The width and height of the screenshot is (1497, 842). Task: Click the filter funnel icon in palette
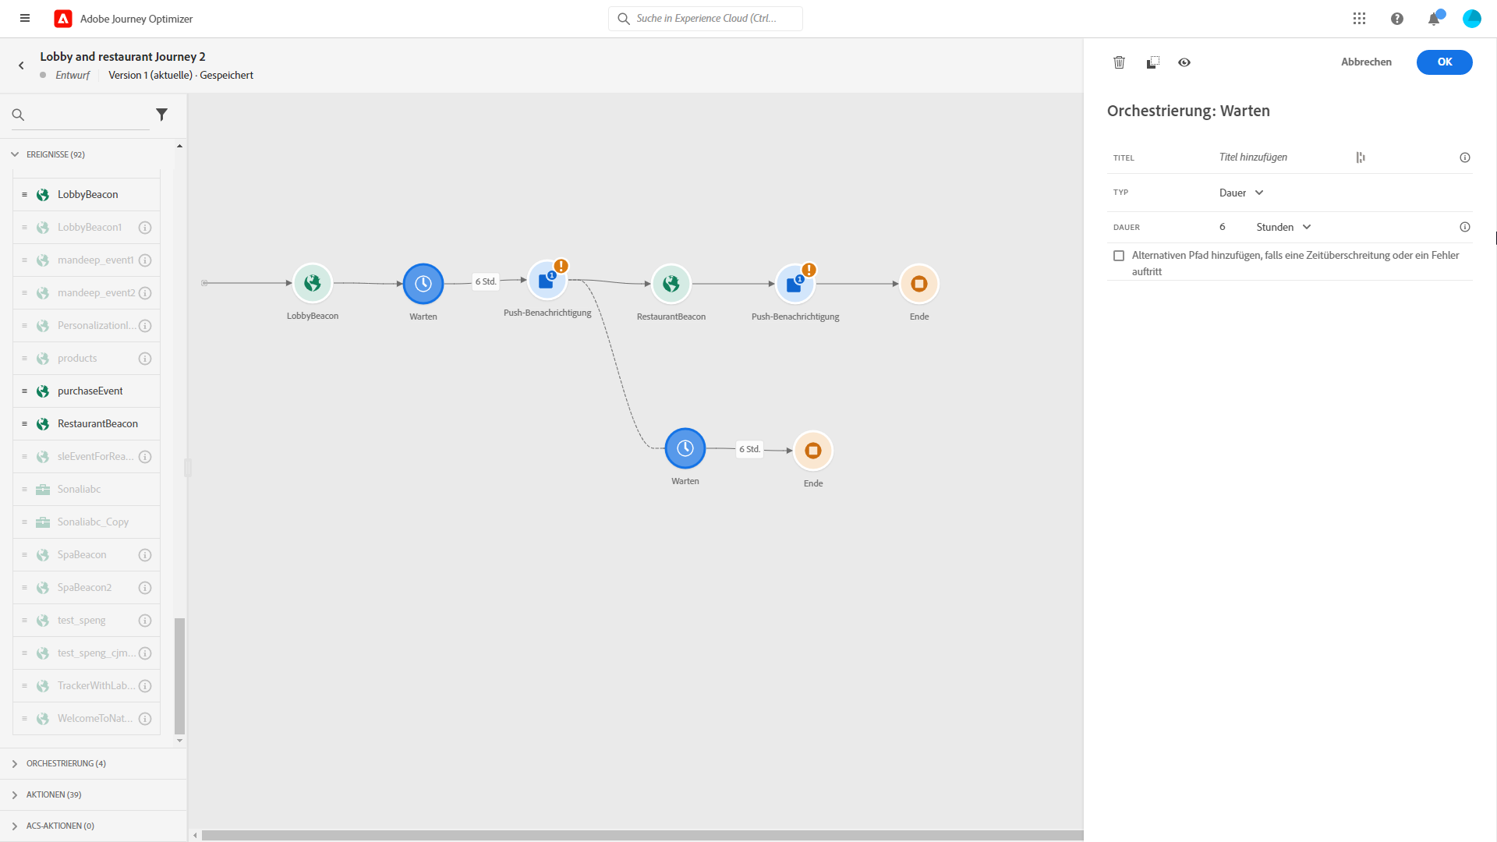click(161, 115)
